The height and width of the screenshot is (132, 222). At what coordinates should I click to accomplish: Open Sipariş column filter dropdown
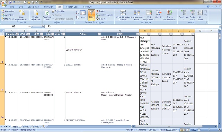(x=17, y=34)
